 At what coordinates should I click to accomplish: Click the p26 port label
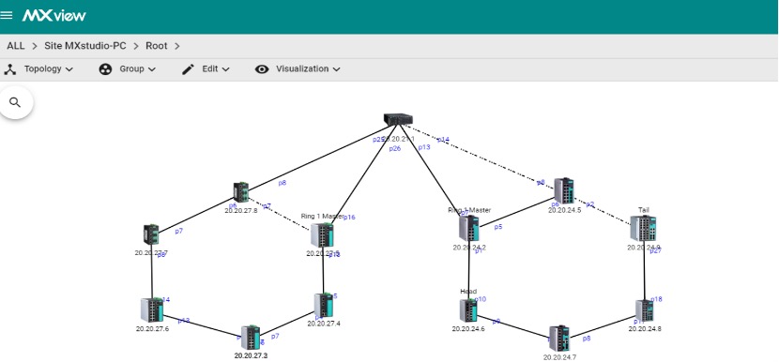click(395, 148)
